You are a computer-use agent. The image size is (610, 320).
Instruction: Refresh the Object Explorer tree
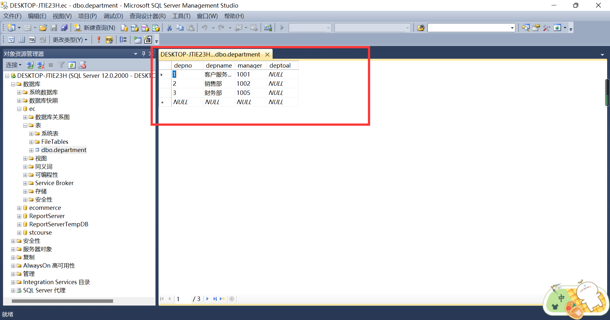(x=72, y=65)
